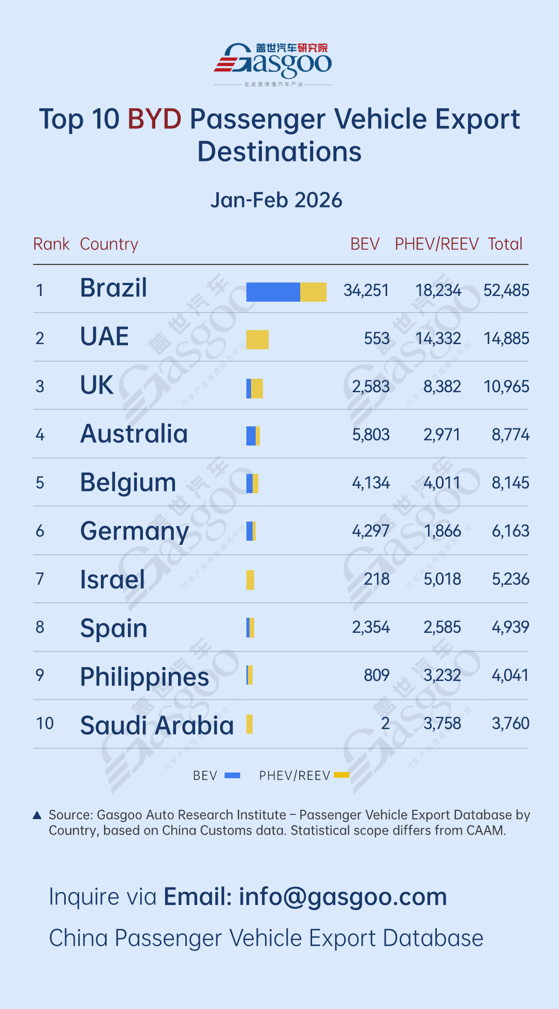Click the Philippines PHEV/REEV value 3,232

pos(442,675)
